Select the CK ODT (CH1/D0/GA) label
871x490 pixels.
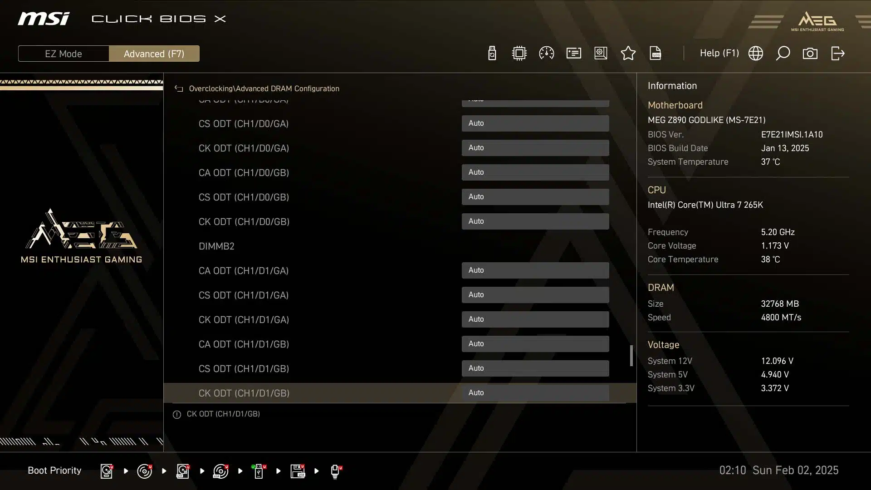click(x=244, y=148)
